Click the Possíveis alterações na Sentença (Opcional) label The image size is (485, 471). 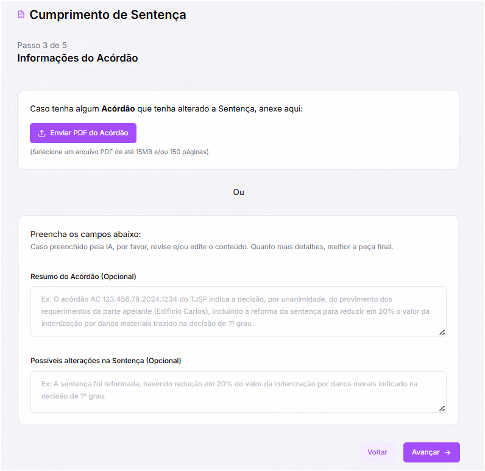[106, 361]
